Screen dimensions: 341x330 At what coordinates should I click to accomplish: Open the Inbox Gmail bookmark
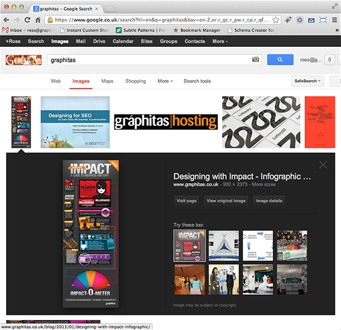[x=27, y=30]
